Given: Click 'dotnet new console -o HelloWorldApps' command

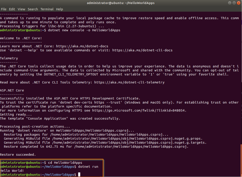Looking at the screenshot, I should pos(84,30).
